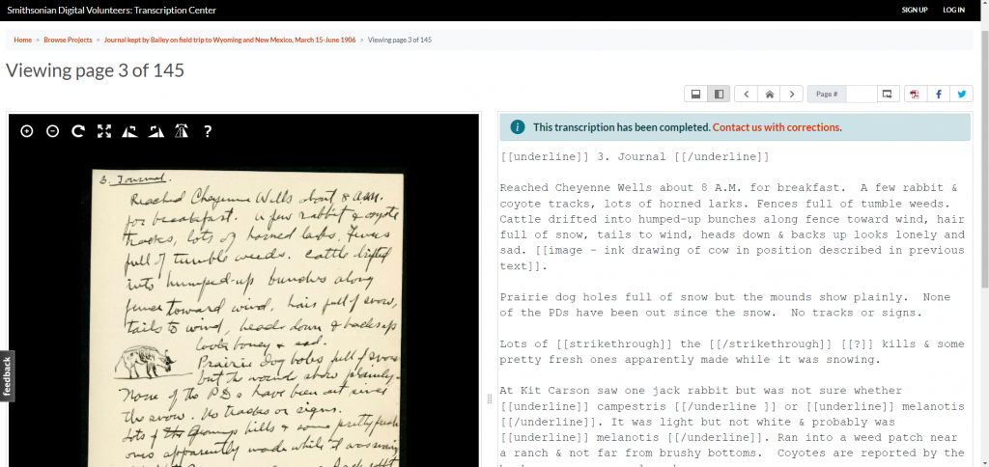Switch to stacked vertical layout view
This screenshot has width=989, height=467.
pos(696,94)
